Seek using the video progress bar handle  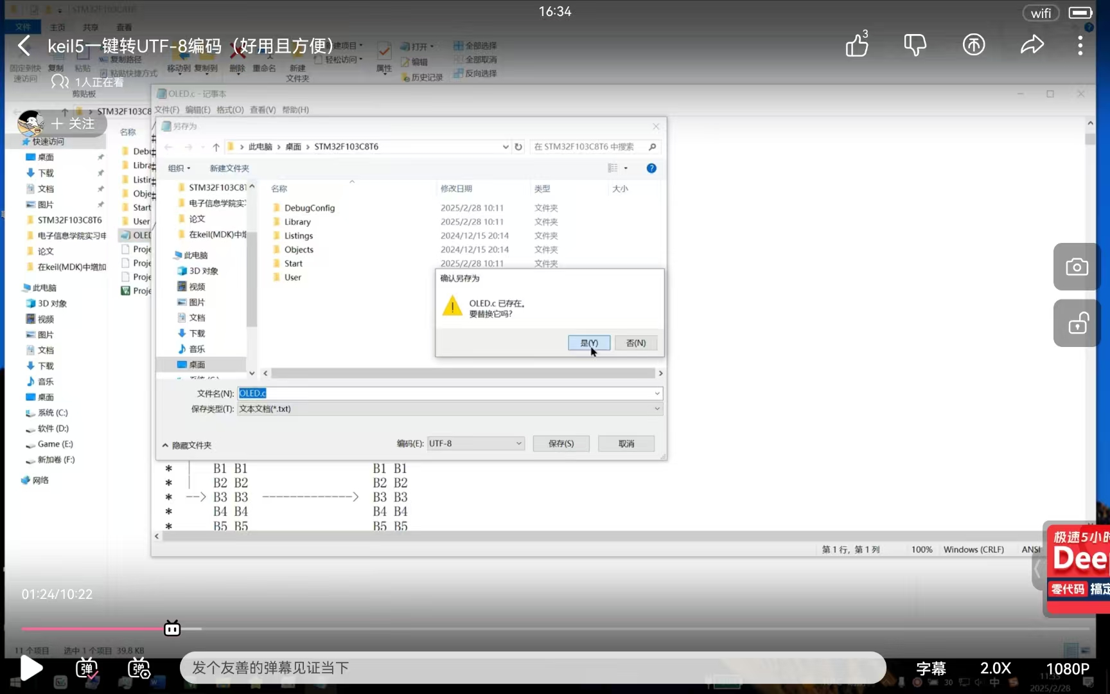click(172, 628)
